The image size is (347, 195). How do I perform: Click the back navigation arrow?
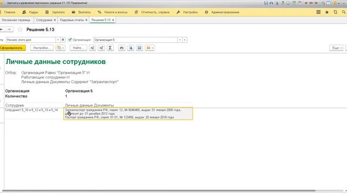(2, 29)
